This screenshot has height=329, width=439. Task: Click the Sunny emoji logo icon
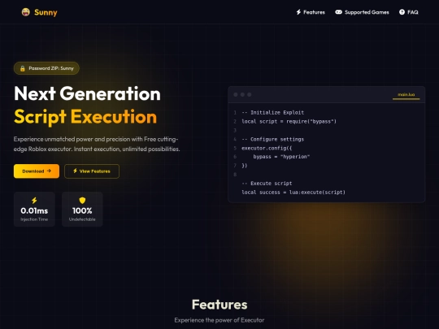[x=26, y=12]
